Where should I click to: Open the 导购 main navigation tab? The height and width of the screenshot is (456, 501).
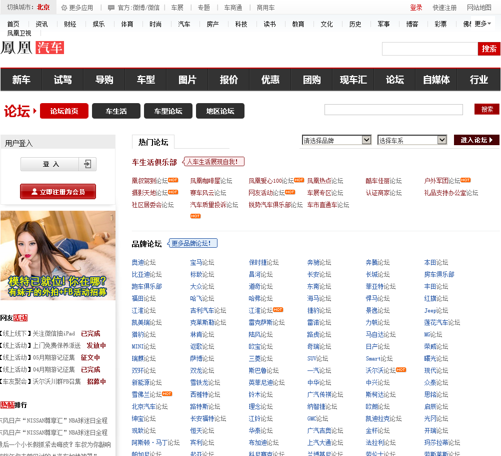coord(104,80)
